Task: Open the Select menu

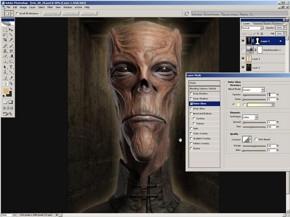Action: 41,7
